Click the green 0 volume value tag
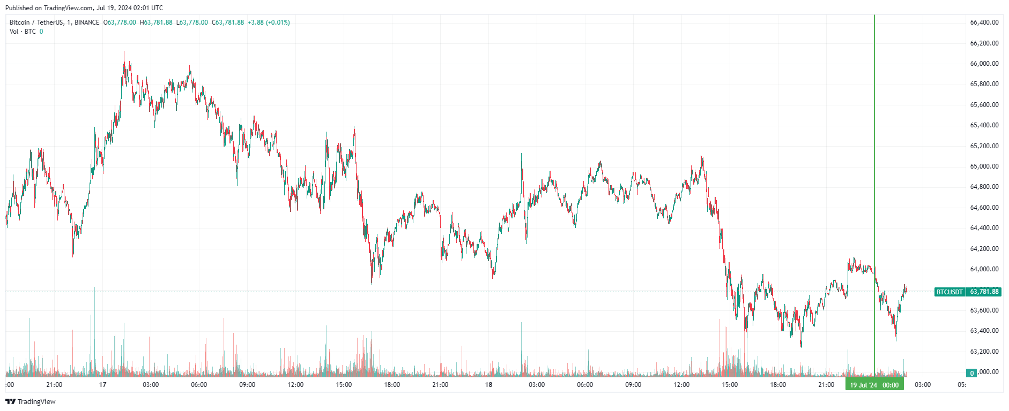Viewport: 1009px width, 411px height. point(972,373)
